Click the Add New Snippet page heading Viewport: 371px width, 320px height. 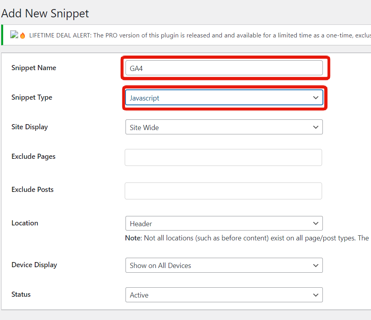tap(45, 13)
